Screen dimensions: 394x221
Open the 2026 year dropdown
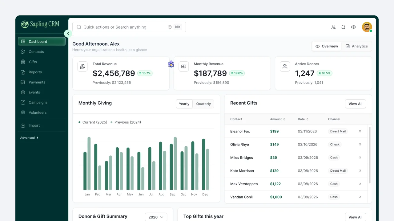[x=156, y=217]
